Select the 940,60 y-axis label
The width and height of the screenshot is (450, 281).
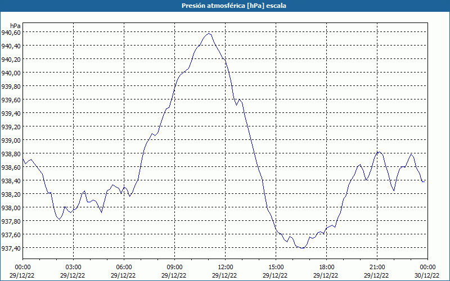[x=11, y=33]
